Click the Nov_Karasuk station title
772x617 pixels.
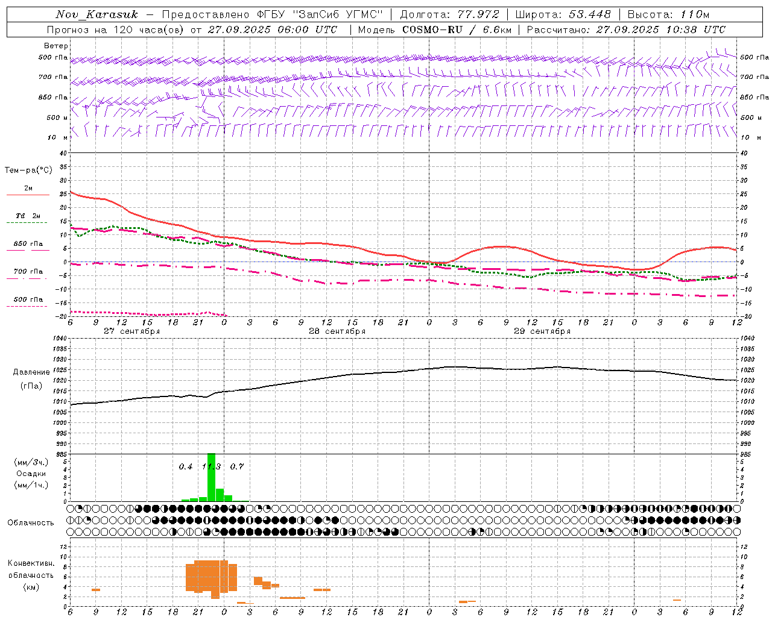coord(96,14)
